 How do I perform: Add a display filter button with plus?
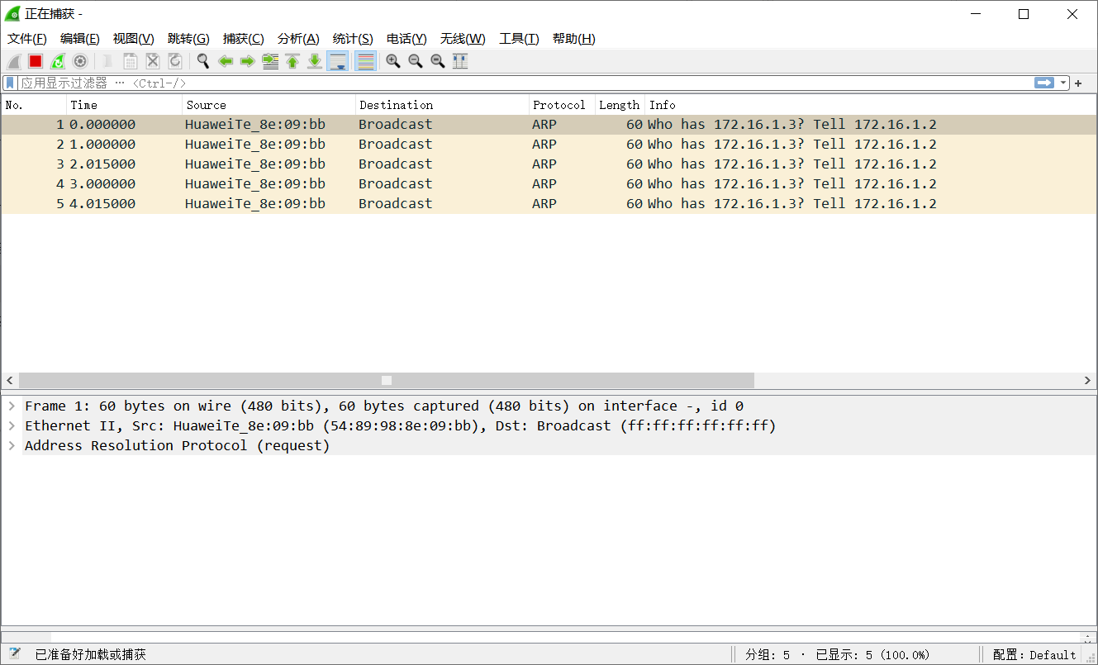1078,83
